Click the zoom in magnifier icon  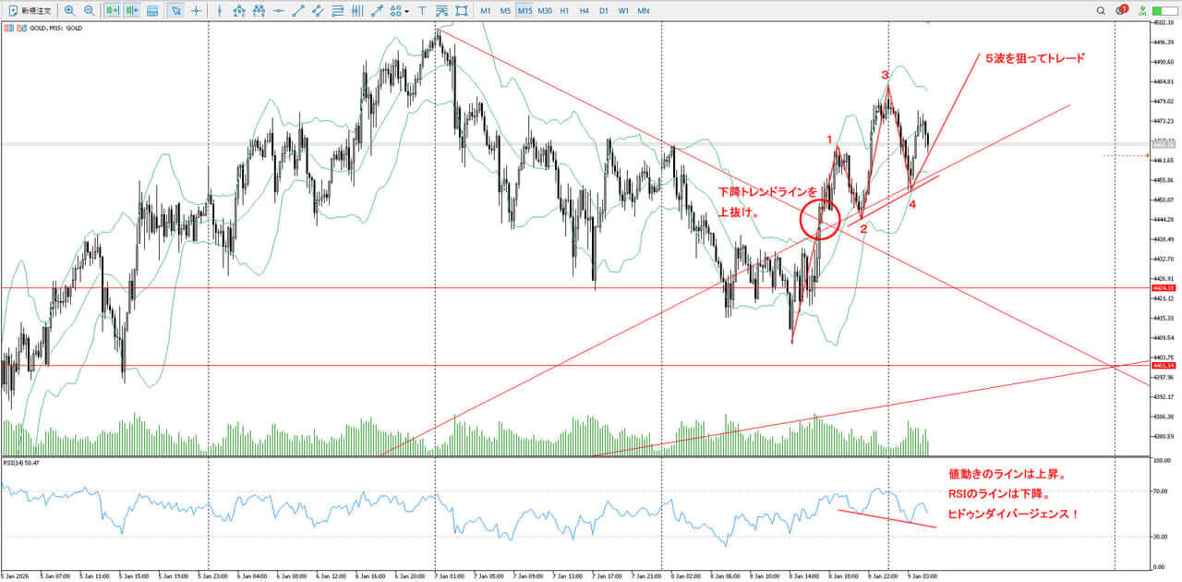pyautogui.click(x=69, y=11)
